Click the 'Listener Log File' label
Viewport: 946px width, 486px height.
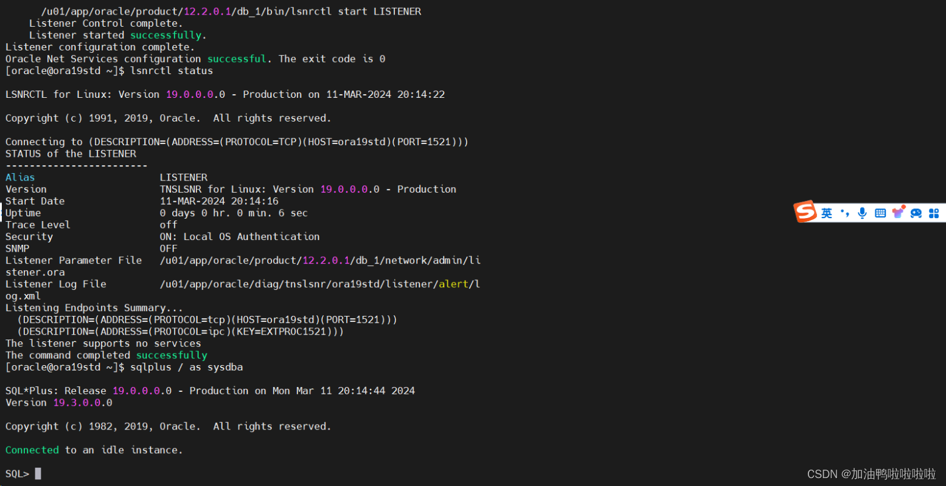[x=56, y=284]
